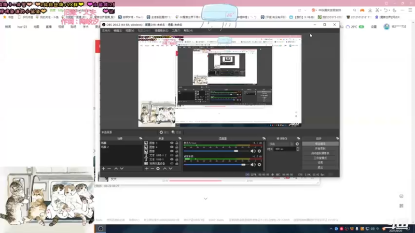Open settings gear of desktop audio channel

click(259, 165)
